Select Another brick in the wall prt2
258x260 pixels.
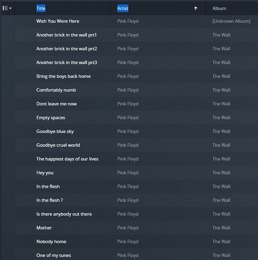(67, 49)
